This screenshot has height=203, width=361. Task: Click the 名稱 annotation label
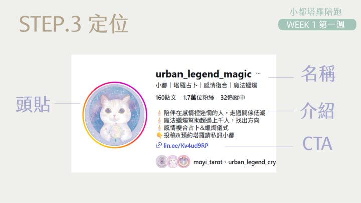(x=318, y=74)
